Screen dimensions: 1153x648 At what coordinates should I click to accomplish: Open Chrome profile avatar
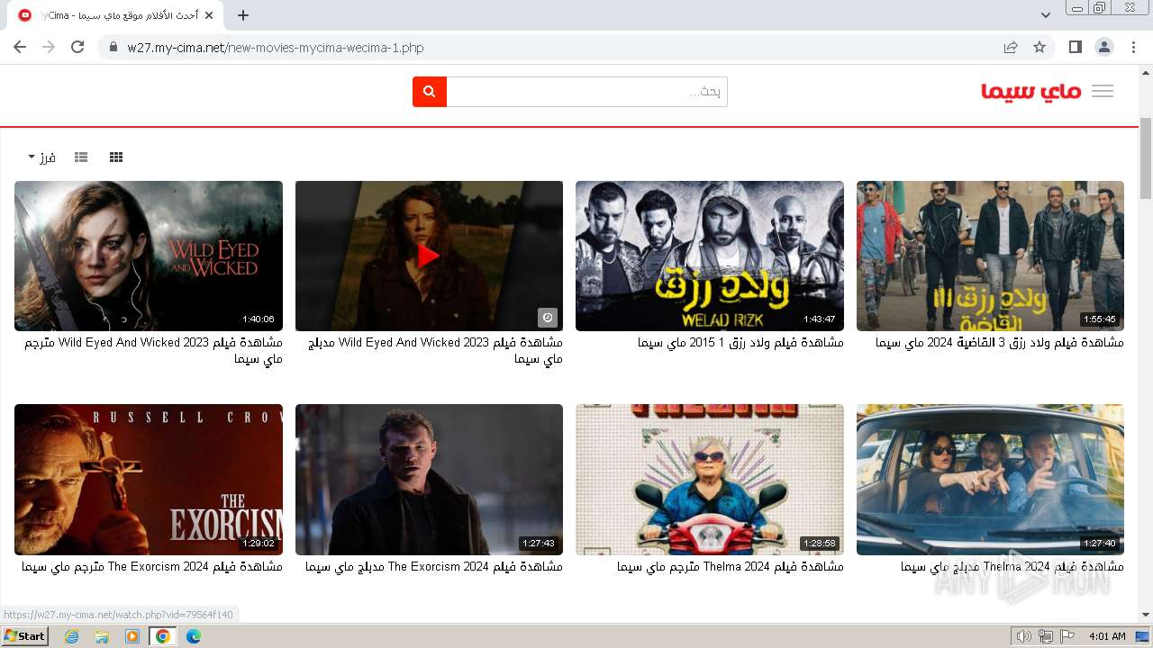point(1104,47)
